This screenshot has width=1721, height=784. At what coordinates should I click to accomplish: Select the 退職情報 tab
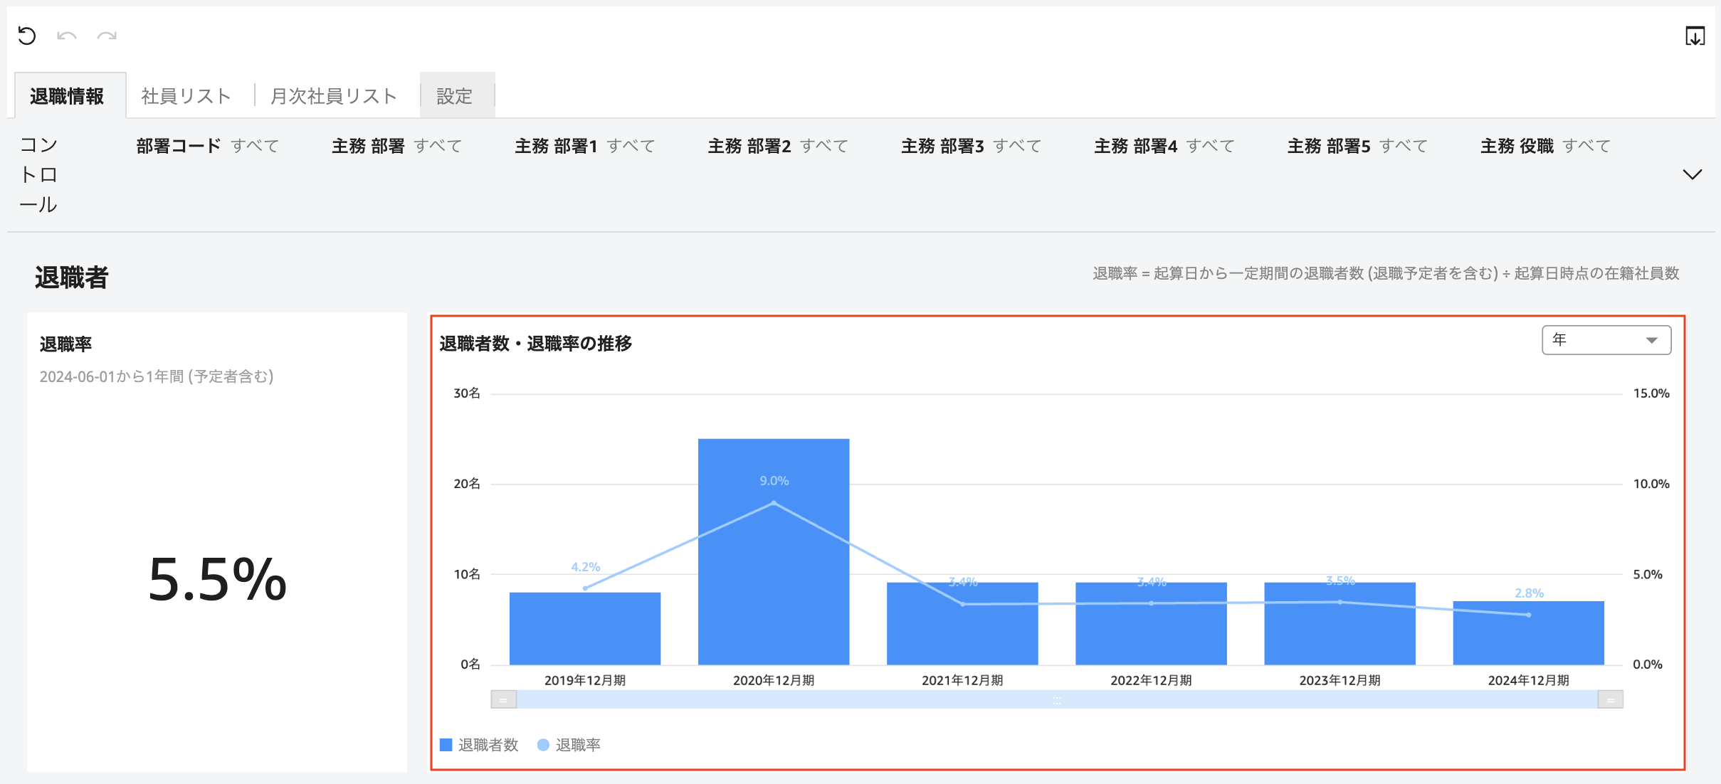pos(68,96)
